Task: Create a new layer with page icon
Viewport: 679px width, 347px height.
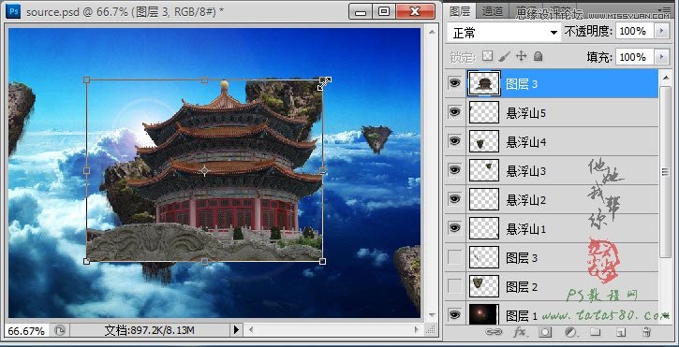Action: pos(621,332)
